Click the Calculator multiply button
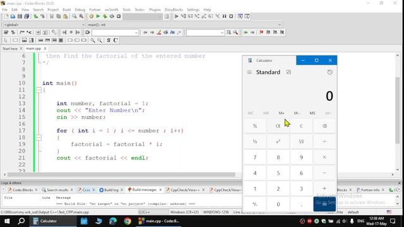 (324, 157)
